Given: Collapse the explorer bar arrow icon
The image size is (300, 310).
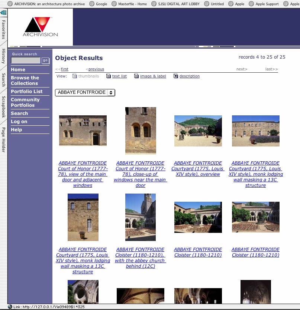Looking at the screenshot, I should (x=4, y=13).
